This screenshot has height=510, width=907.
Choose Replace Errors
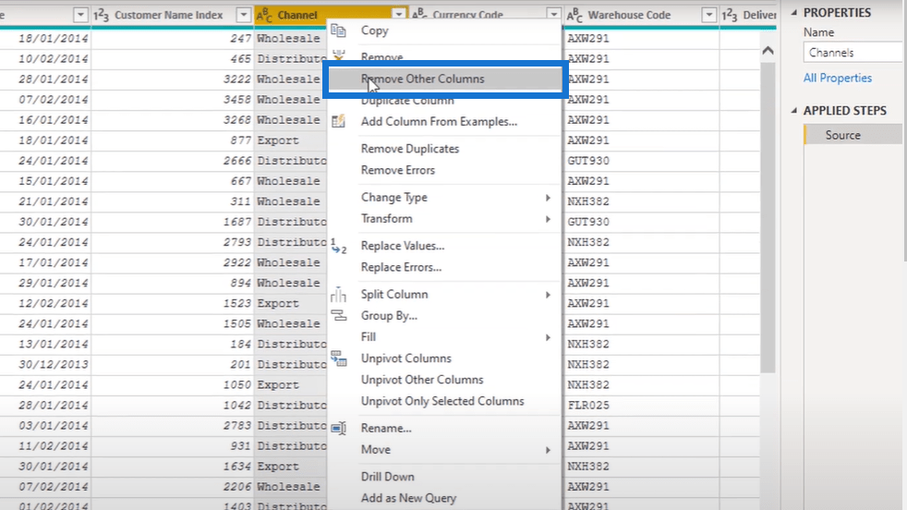444,267
